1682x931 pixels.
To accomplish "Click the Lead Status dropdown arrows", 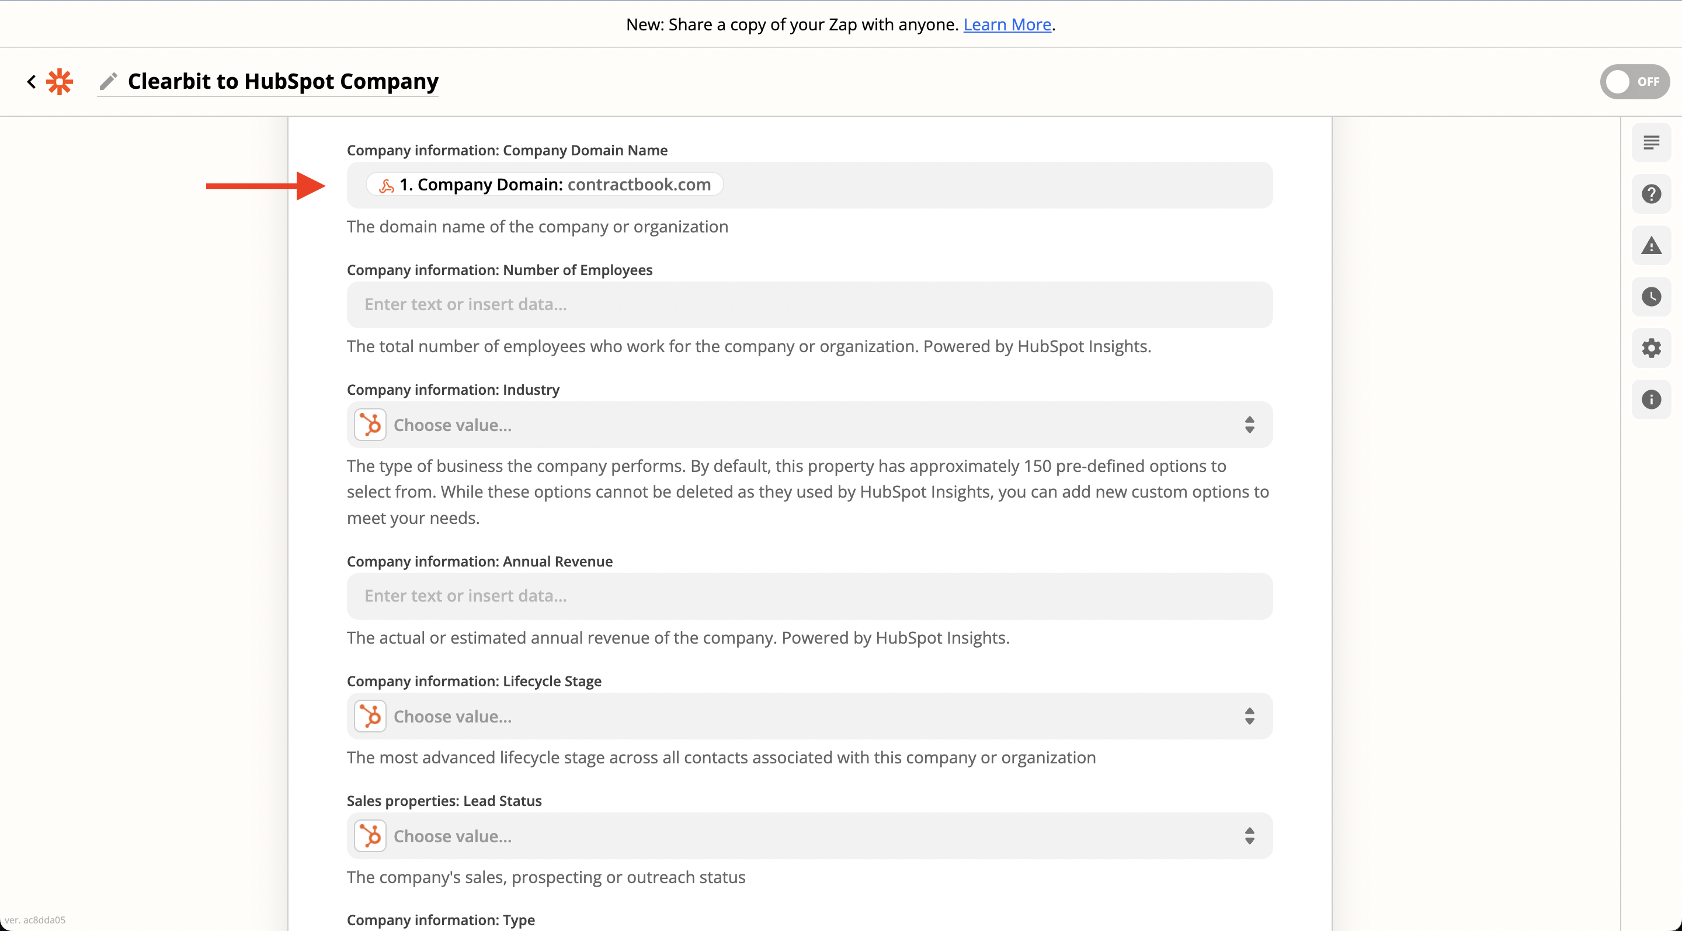I will pos(1249,836).
